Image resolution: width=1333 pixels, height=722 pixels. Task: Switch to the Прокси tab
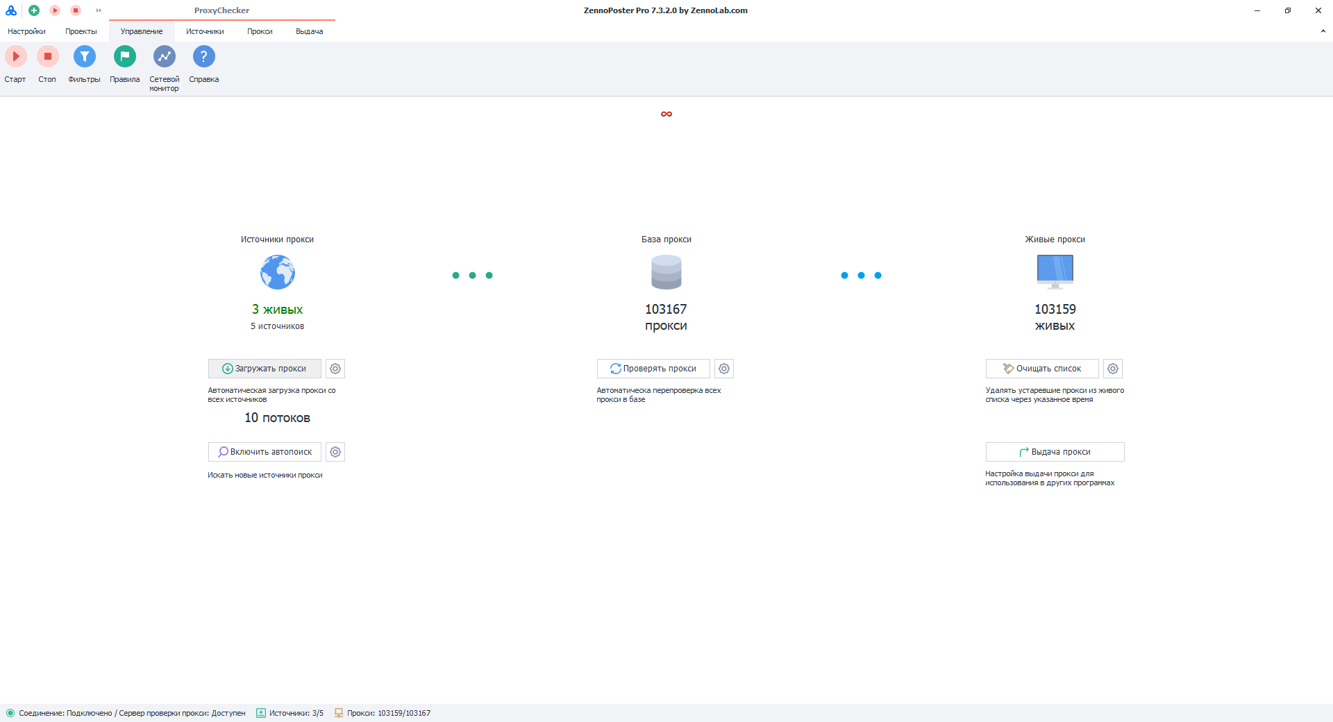[x=260, y=31]
